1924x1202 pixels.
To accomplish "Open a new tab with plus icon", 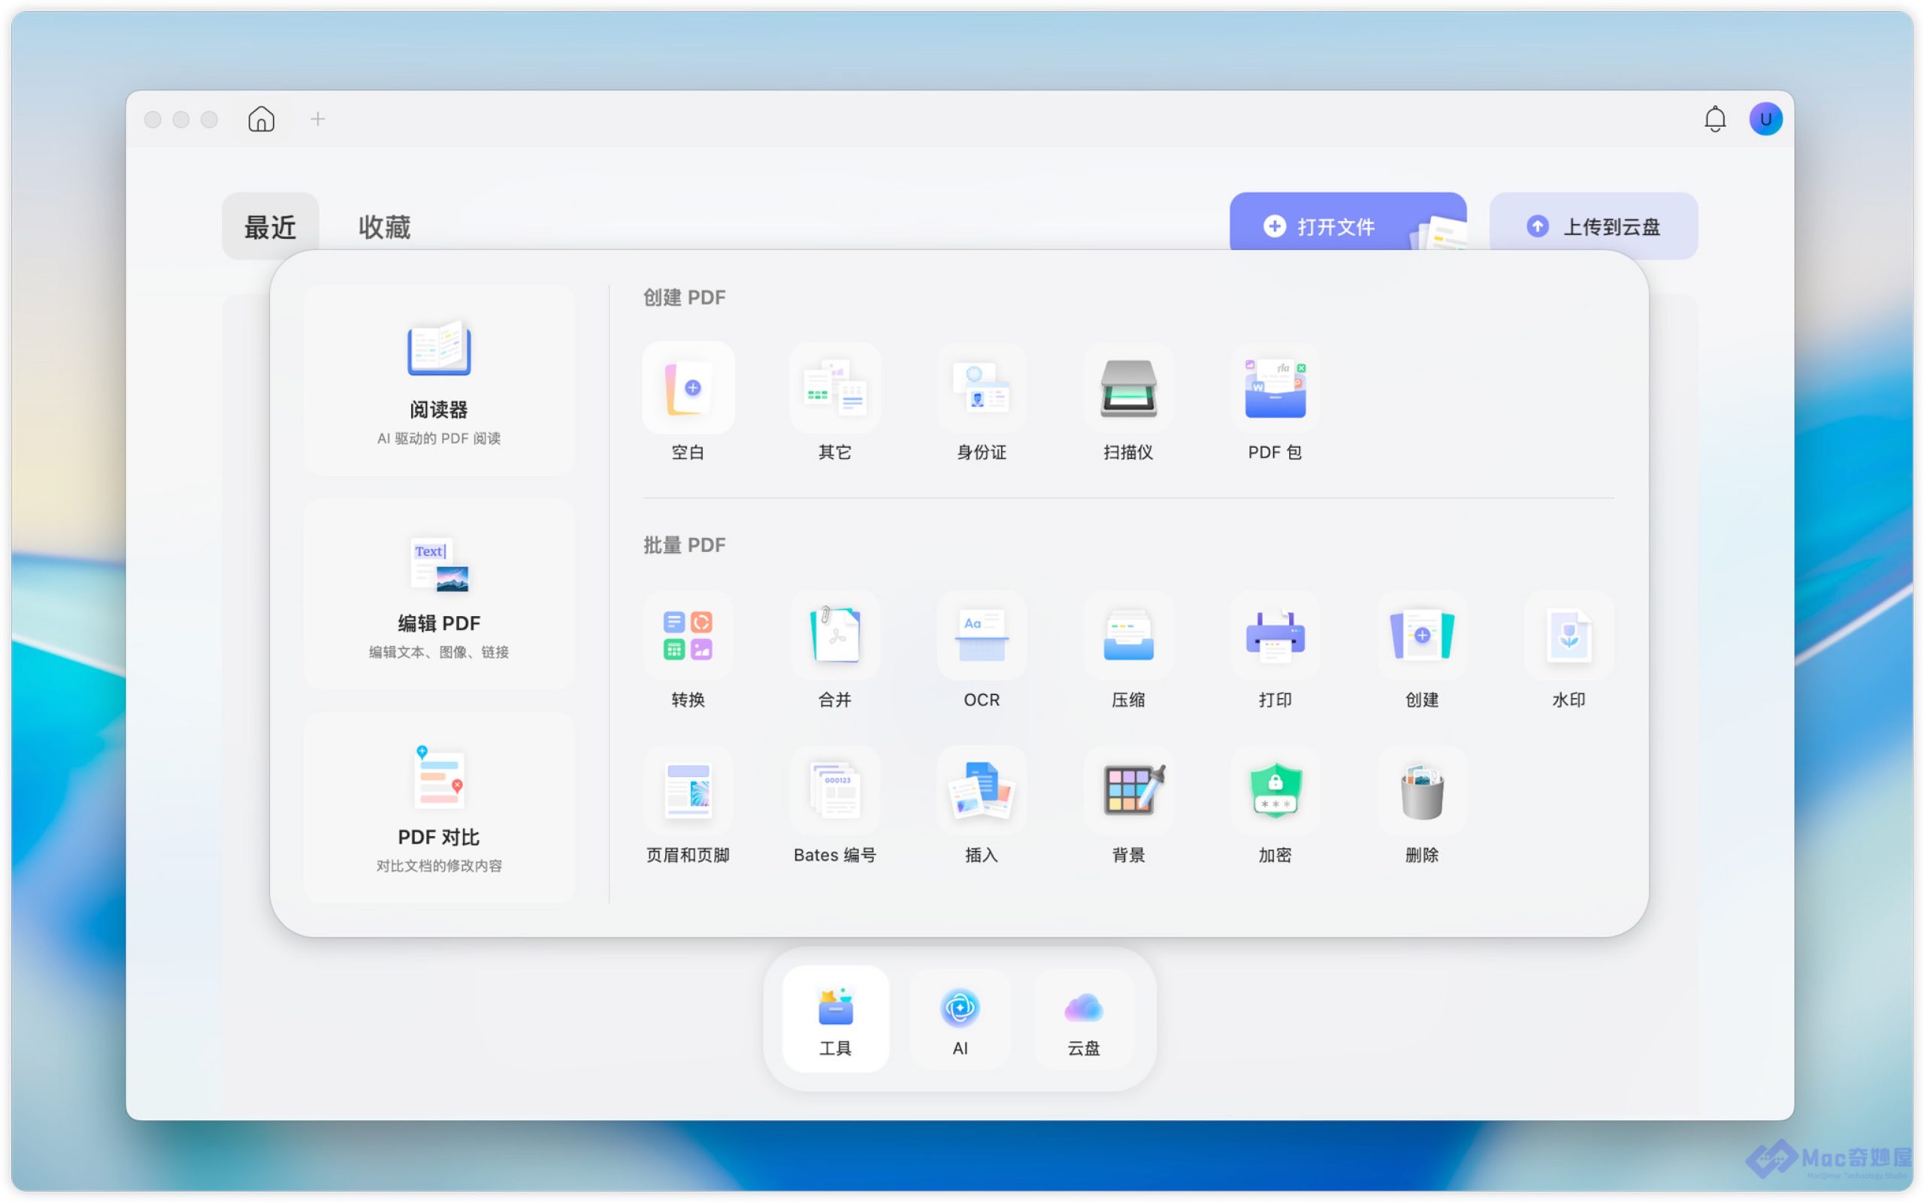I will point(318,119).
